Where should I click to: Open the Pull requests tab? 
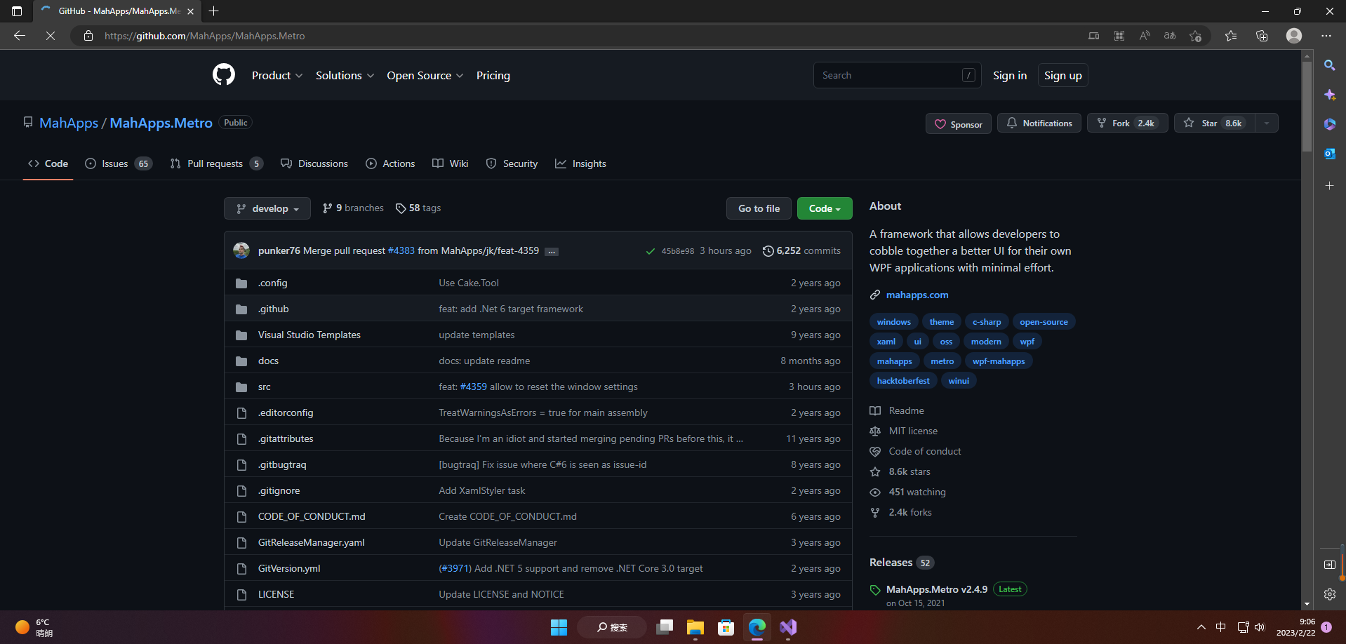[216, 163]
